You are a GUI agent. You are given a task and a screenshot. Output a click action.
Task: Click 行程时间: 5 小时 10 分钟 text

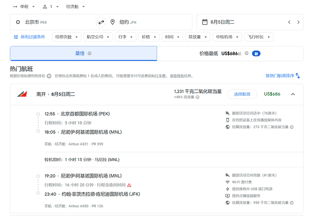pos(68,123)
